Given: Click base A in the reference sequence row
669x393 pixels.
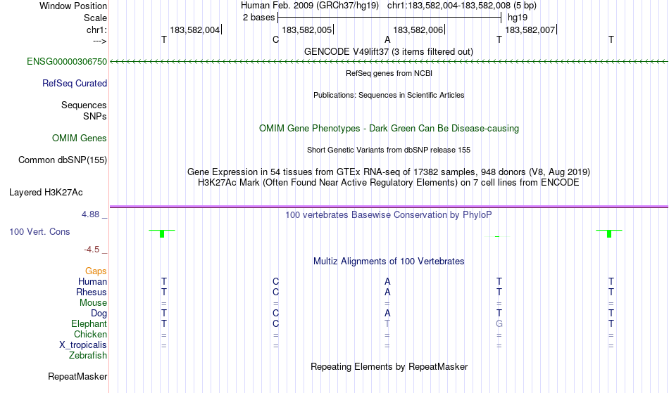Looking at the screenshot, I should tap(387, 39).
